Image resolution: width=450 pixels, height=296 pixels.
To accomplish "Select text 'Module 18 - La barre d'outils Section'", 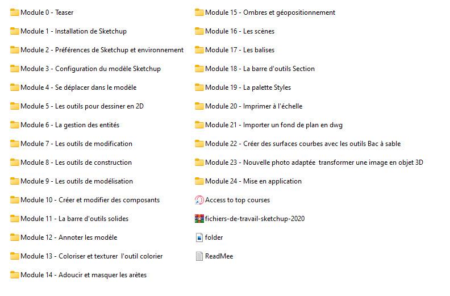I will pos(260,69).
